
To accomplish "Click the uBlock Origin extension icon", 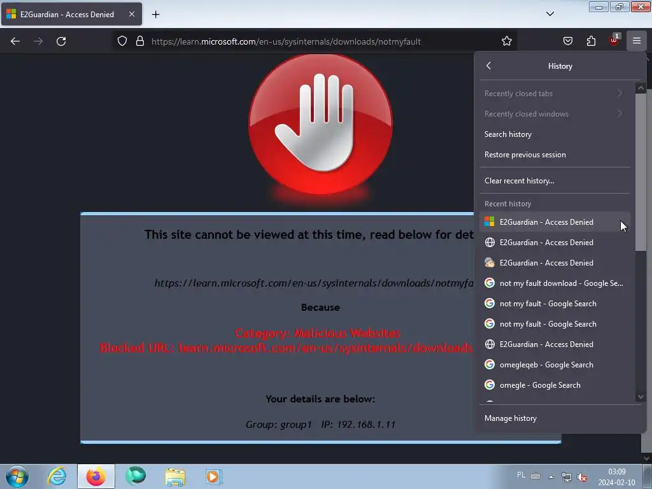I will click(614, 40).
